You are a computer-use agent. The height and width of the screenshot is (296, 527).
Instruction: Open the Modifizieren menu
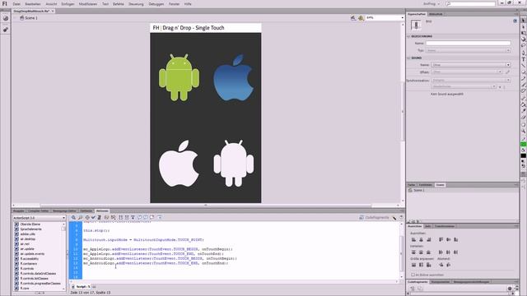point(88,4)
